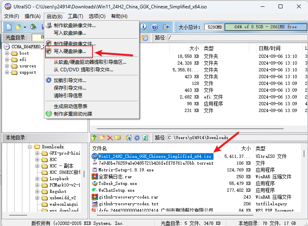Viewport: 308px width, 226px height.
Task: Click the Open file toolbar icon
Action: (x=18, y=27)
